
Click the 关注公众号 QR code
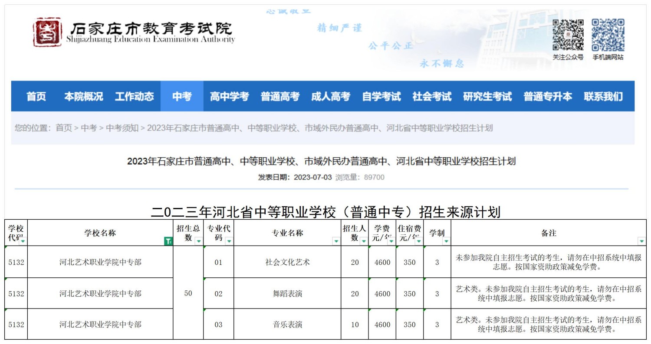tap(568, 35)
